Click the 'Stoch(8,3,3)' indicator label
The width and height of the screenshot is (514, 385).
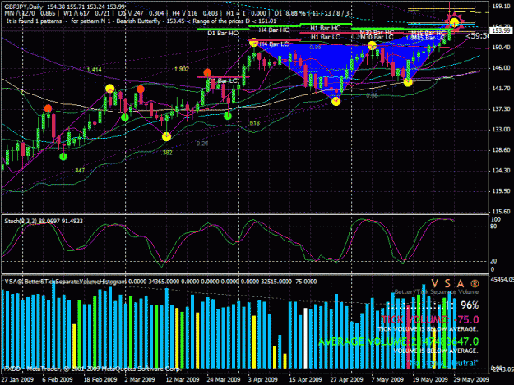tap(21, 221)
